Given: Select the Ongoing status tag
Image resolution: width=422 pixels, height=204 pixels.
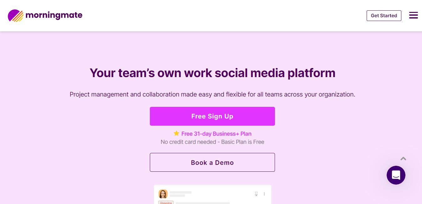Looking at the screenshot, I should 166,202.
